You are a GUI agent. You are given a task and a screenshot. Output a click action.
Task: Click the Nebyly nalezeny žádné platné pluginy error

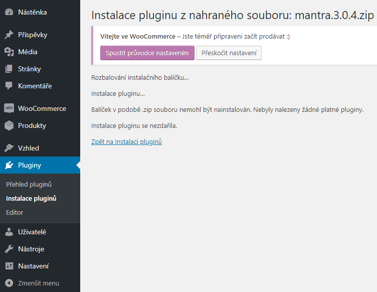point(308,110)
